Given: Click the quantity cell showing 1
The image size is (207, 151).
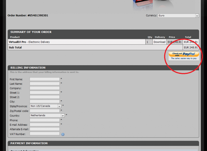Looking at the screenshot, I should point(149,42).
